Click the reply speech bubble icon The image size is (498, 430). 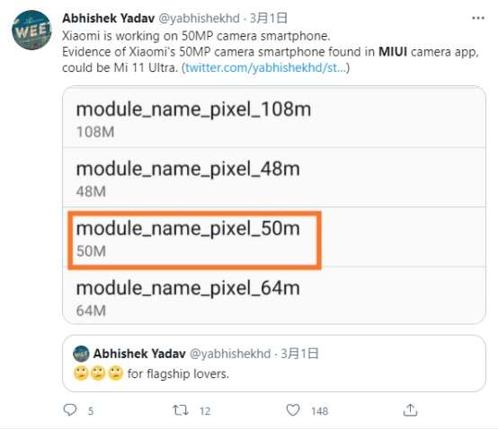[x=70, y=410]
